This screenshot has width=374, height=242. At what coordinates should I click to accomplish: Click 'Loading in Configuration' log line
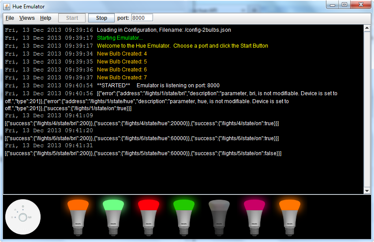pyautogui.click(x=164, y=30)
